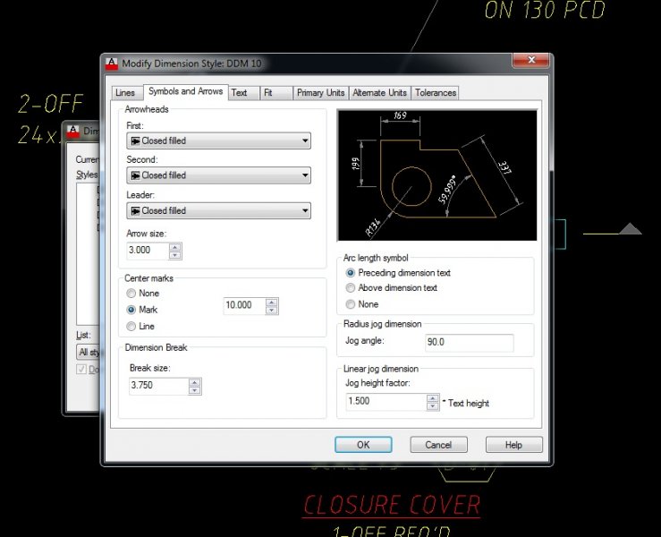Open the First arrowhead dropdown
Image resolution: width=661 pixels, height=537 pixels.
pyautogui.click(x=218, y=141)
